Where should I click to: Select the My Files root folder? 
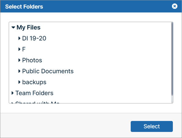pyautogui.click(x=29, y=27)
